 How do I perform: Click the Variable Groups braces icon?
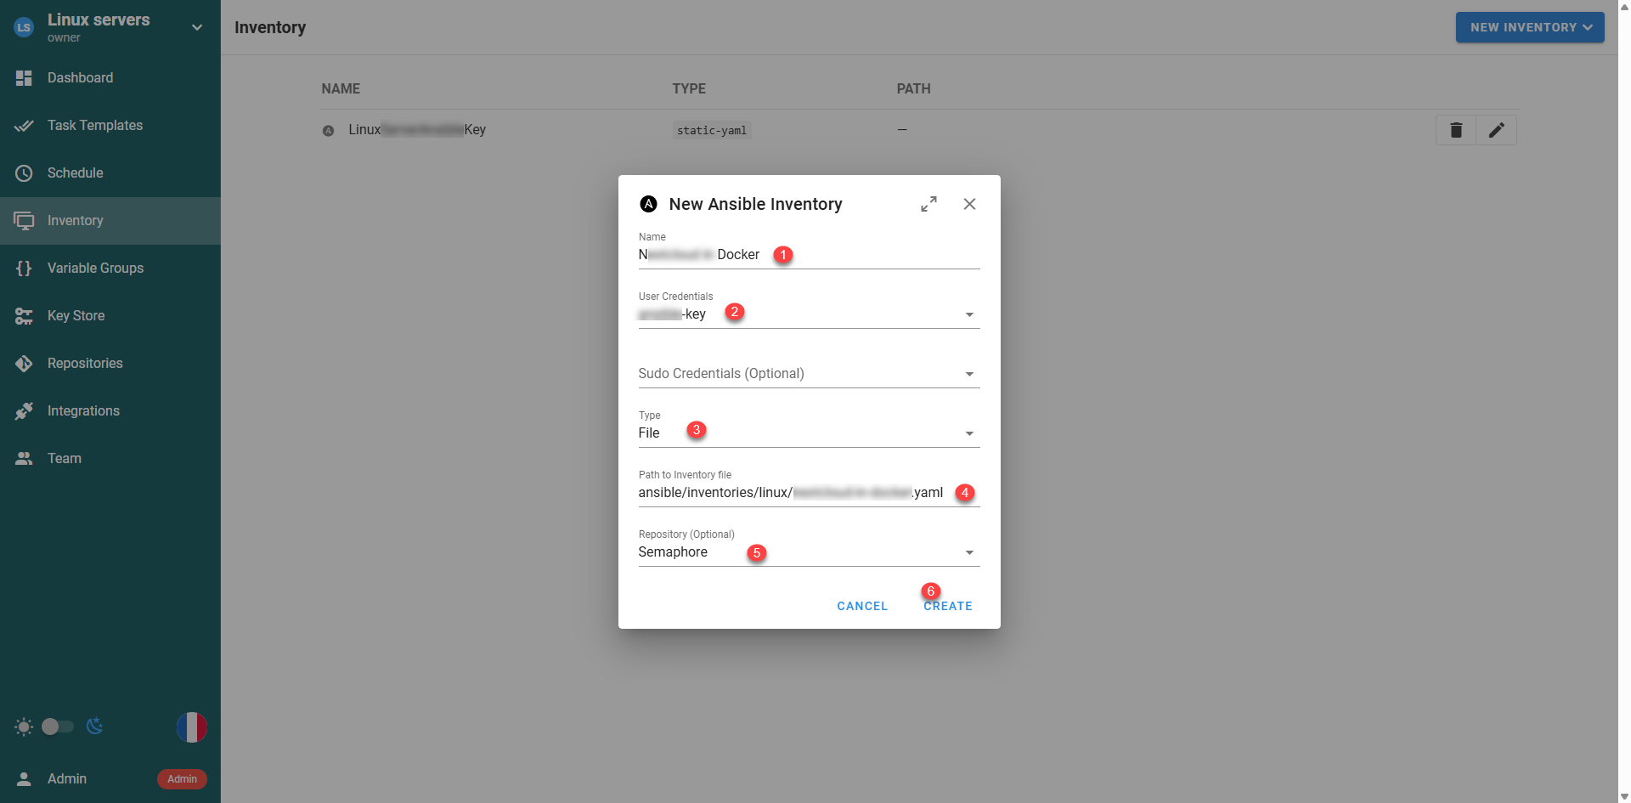coord(24,269)
